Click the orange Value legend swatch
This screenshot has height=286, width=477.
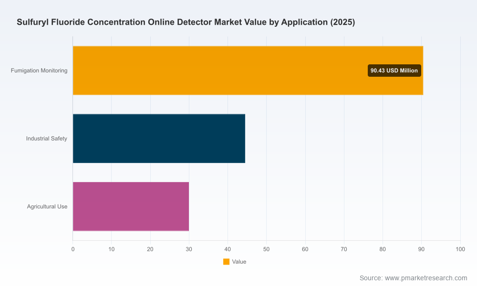[x=226, y=262]
